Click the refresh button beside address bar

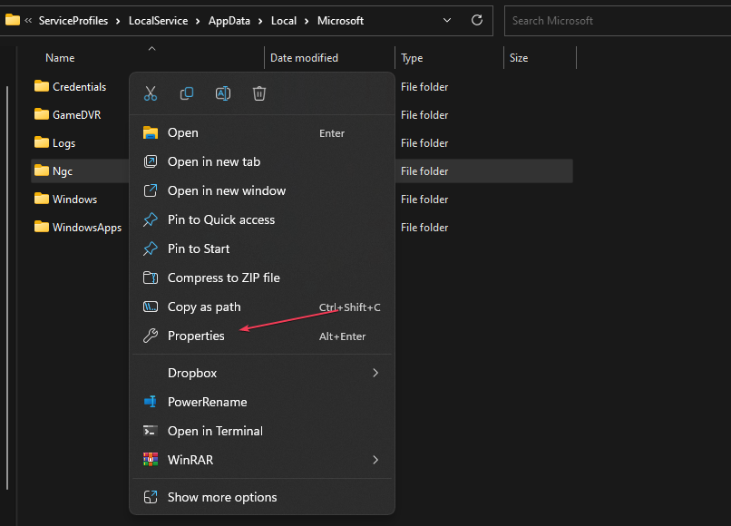point(477,20)
